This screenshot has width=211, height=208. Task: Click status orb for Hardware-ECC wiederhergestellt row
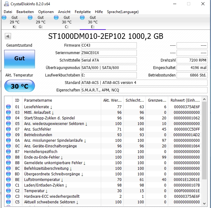tap(8, 196)
